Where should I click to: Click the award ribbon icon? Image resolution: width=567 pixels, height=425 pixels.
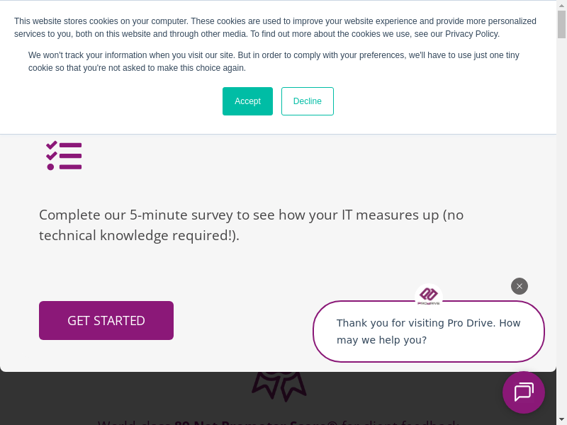279,385
